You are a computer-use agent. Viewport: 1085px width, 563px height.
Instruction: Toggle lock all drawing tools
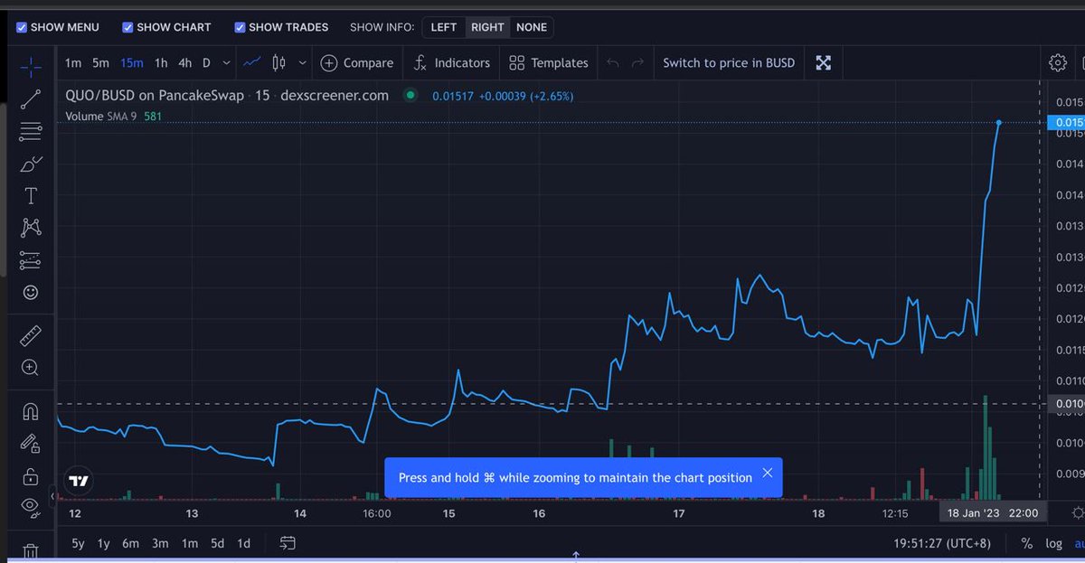(x=31, y=475)
